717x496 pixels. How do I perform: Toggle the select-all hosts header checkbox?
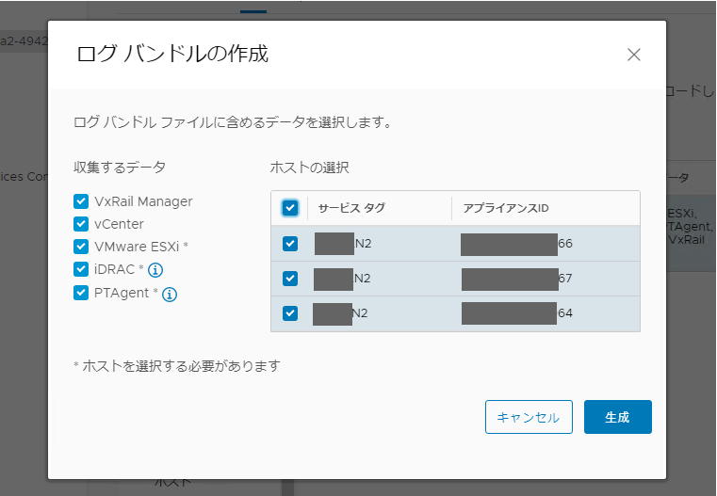(290, 208)
